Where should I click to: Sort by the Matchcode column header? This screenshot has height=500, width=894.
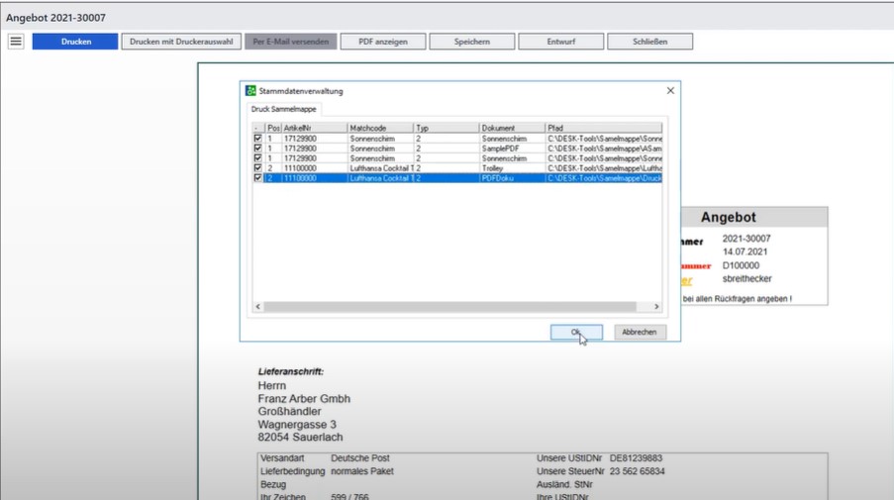[380, 129]
